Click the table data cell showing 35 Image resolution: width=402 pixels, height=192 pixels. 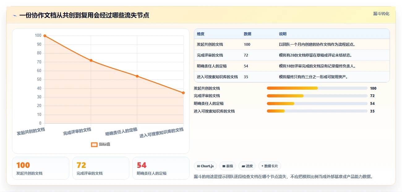(x=246, y=77)
